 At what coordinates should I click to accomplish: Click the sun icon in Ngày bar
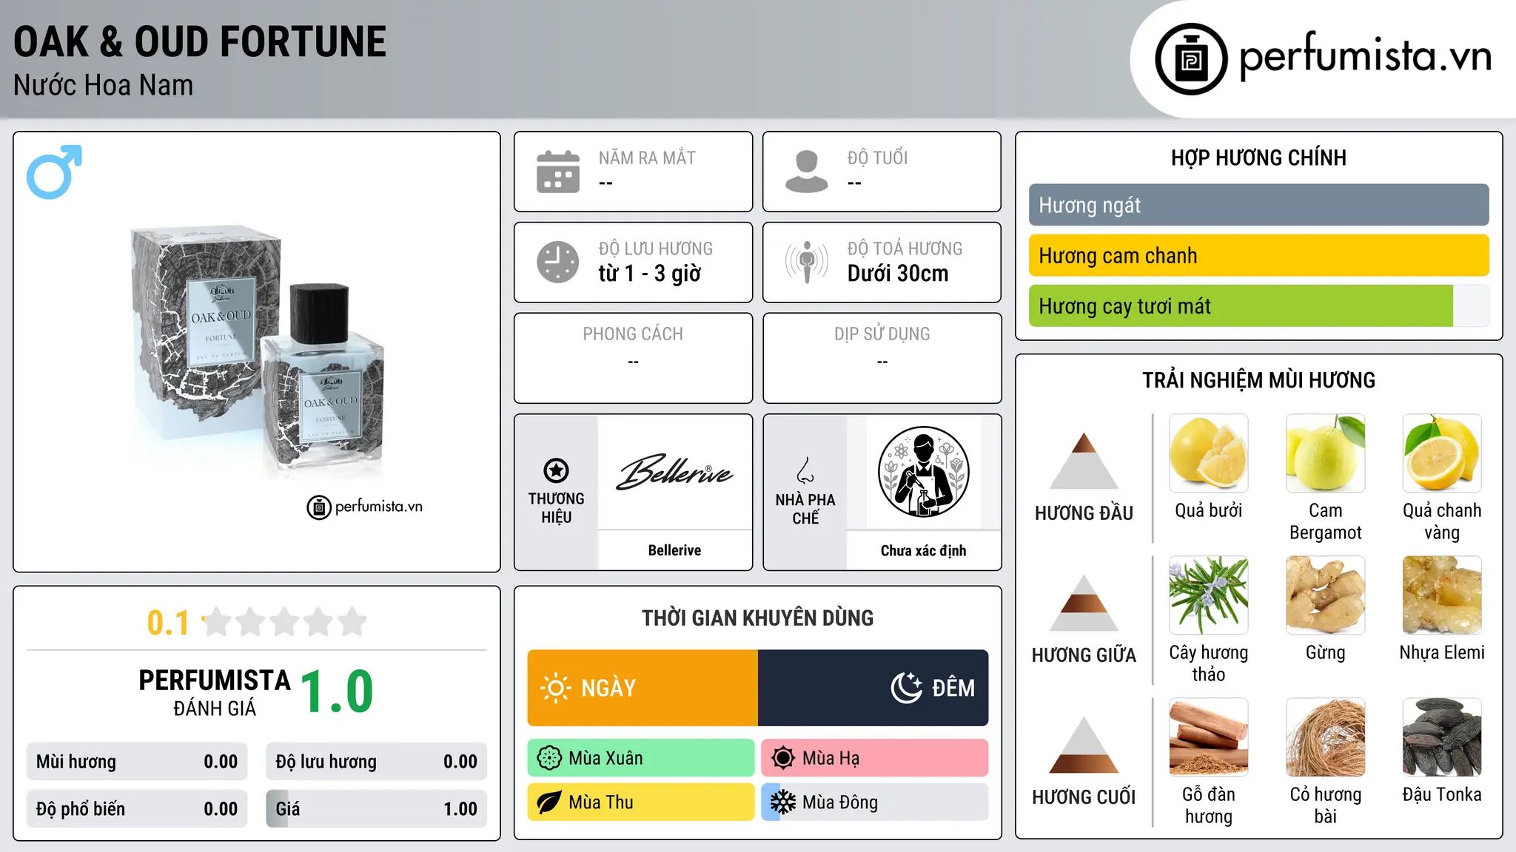click(x=556, y=688)
